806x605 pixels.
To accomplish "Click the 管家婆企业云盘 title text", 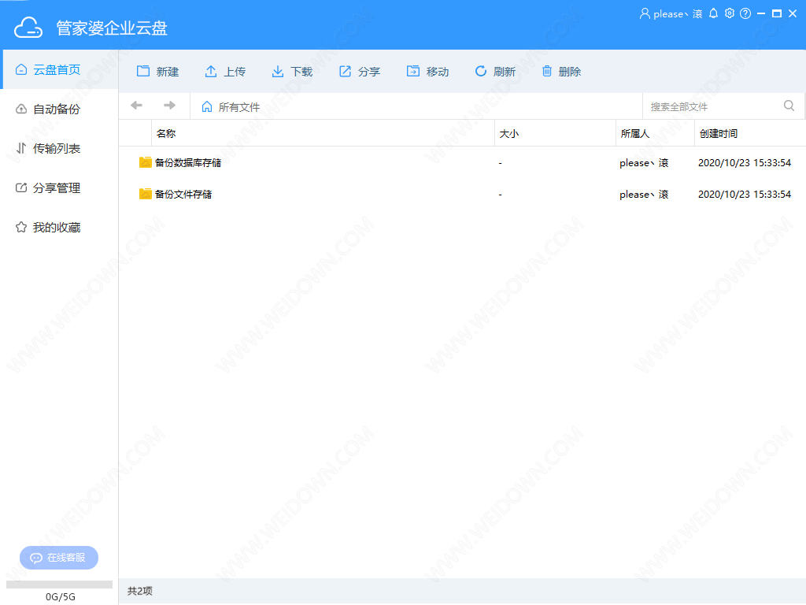I will pos(112,28).
